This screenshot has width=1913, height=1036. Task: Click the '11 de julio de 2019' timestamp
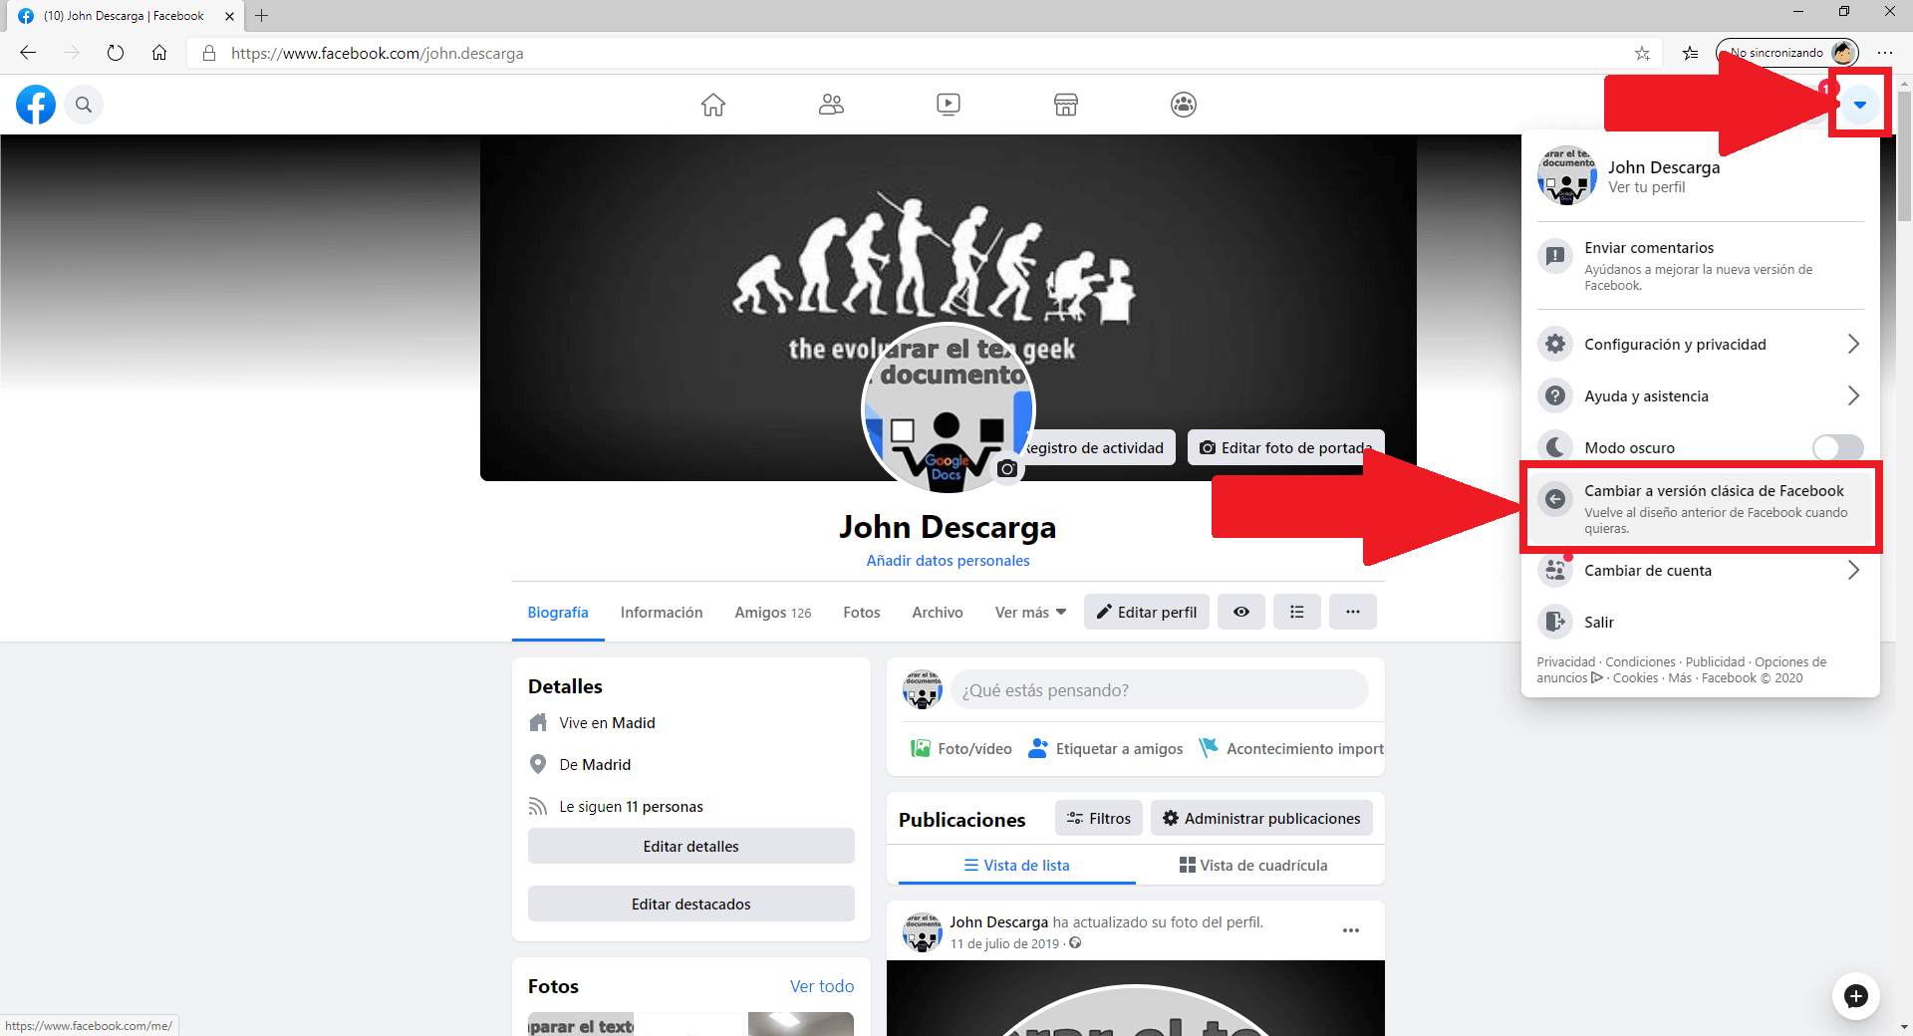click(x=1004, y=944)
